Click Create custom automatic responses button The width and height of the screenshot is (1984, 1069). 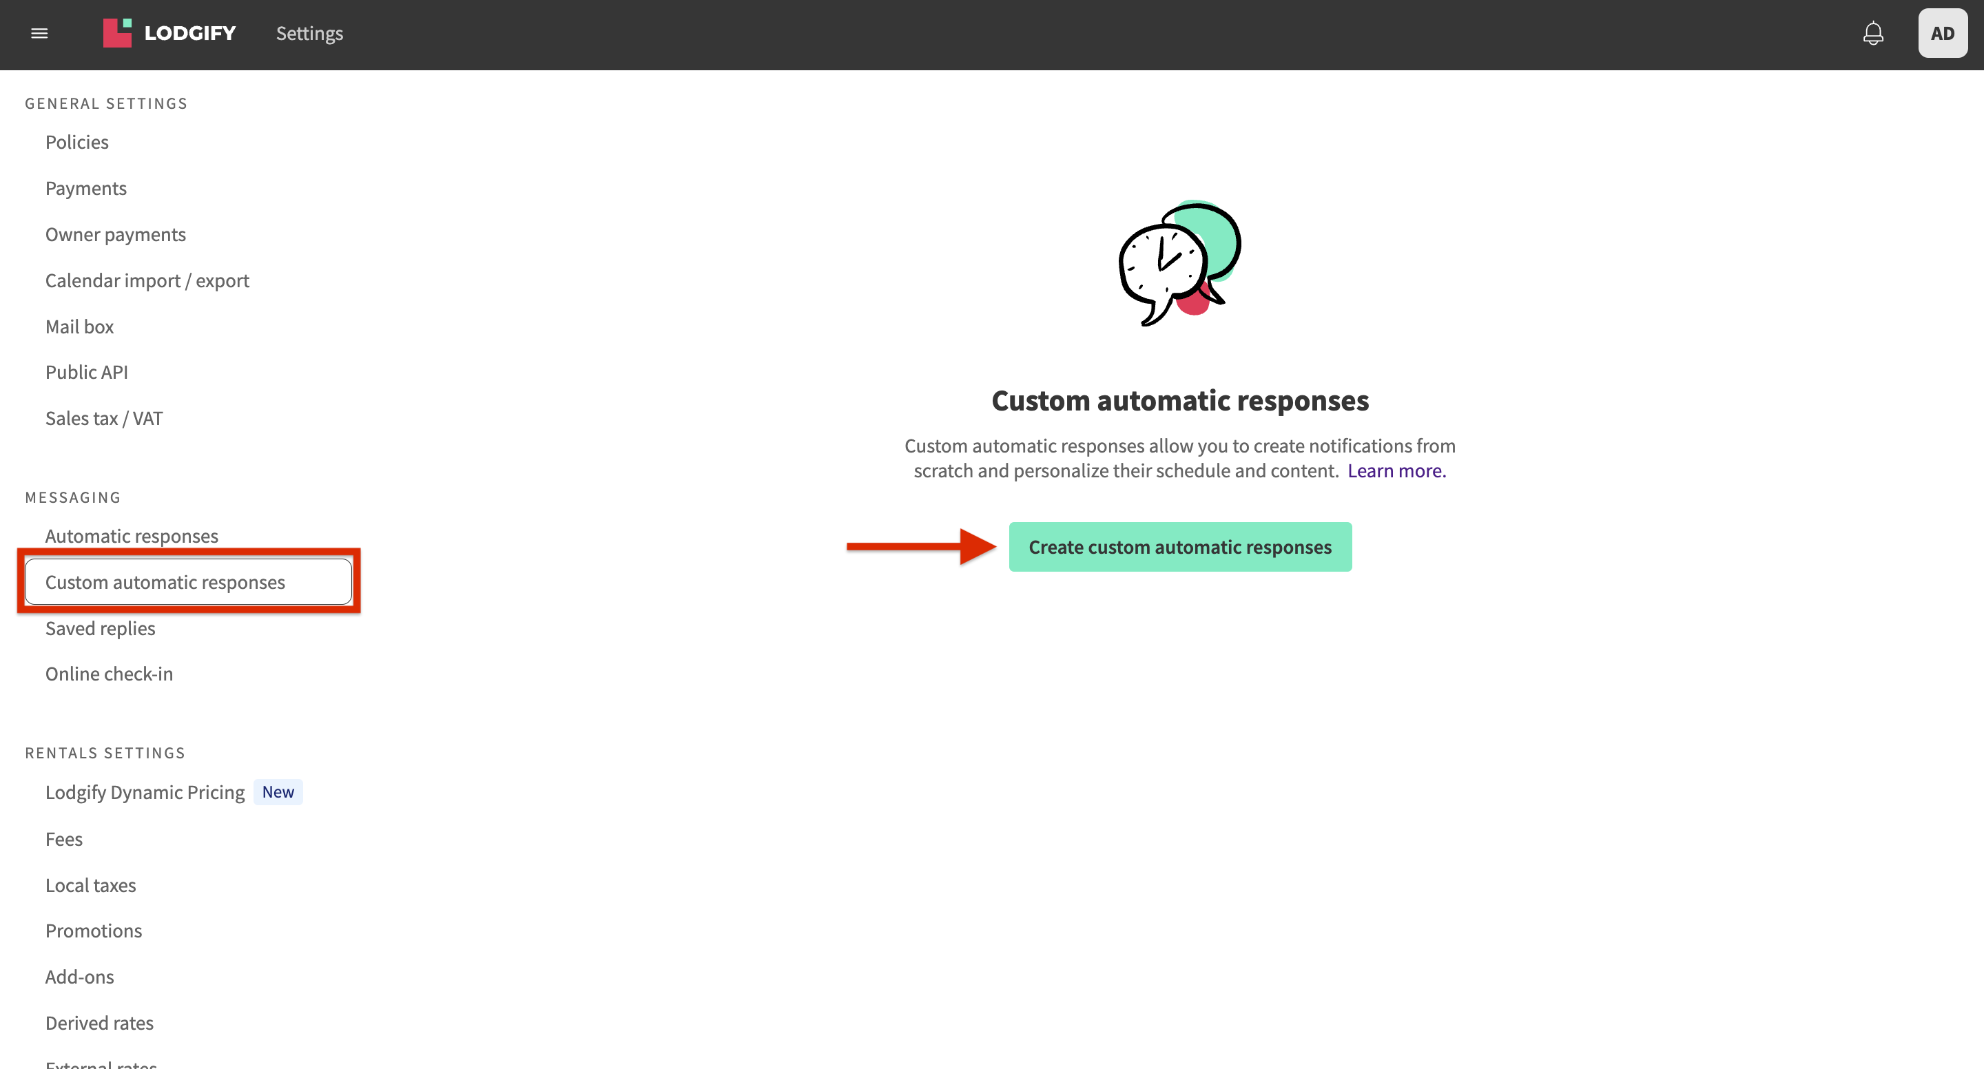pyautogui.click(x=1180, y=547)
